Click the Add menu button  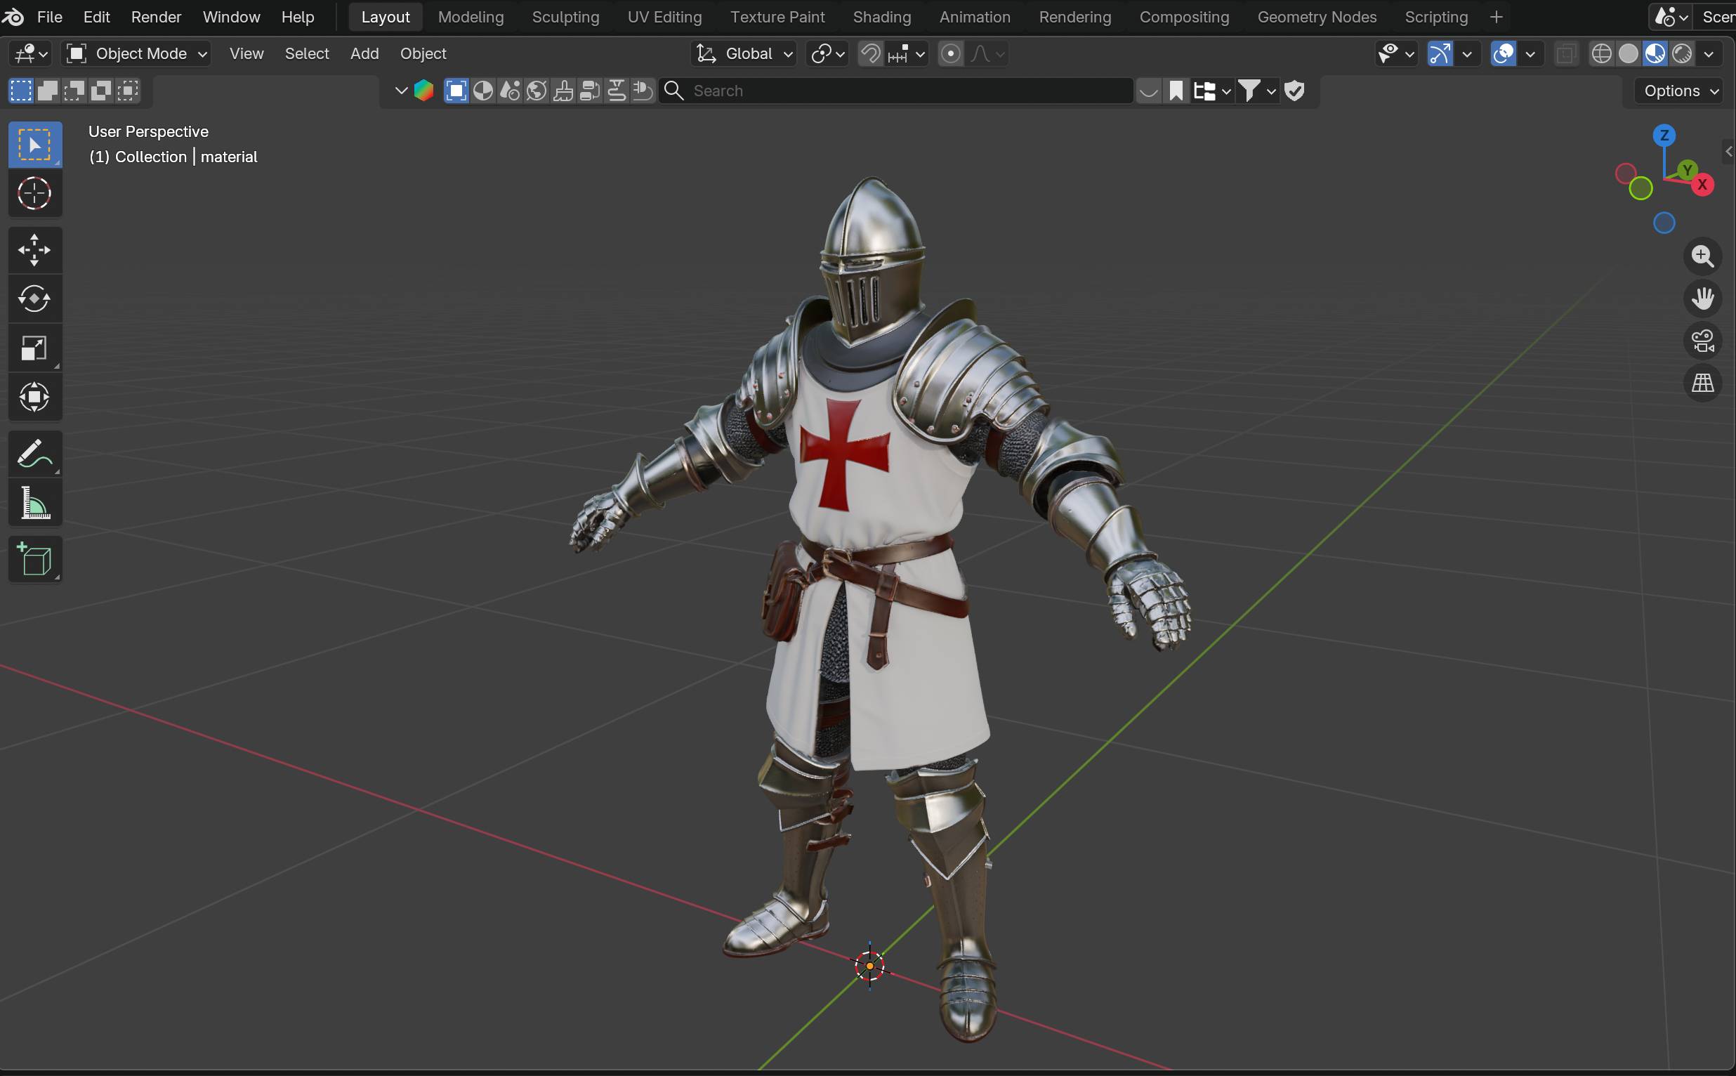coord(364,53)
